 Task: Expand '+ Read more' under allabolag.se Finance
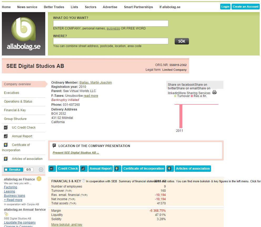[x=13, y=200]
